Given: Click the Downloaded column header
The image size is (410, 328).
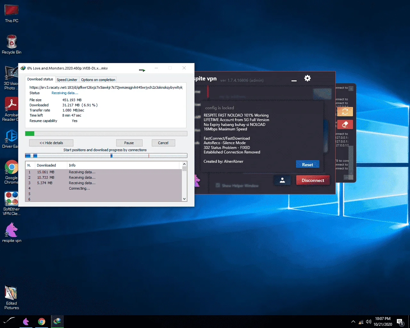Looking at the screenshot, I should tap(51, 165).
